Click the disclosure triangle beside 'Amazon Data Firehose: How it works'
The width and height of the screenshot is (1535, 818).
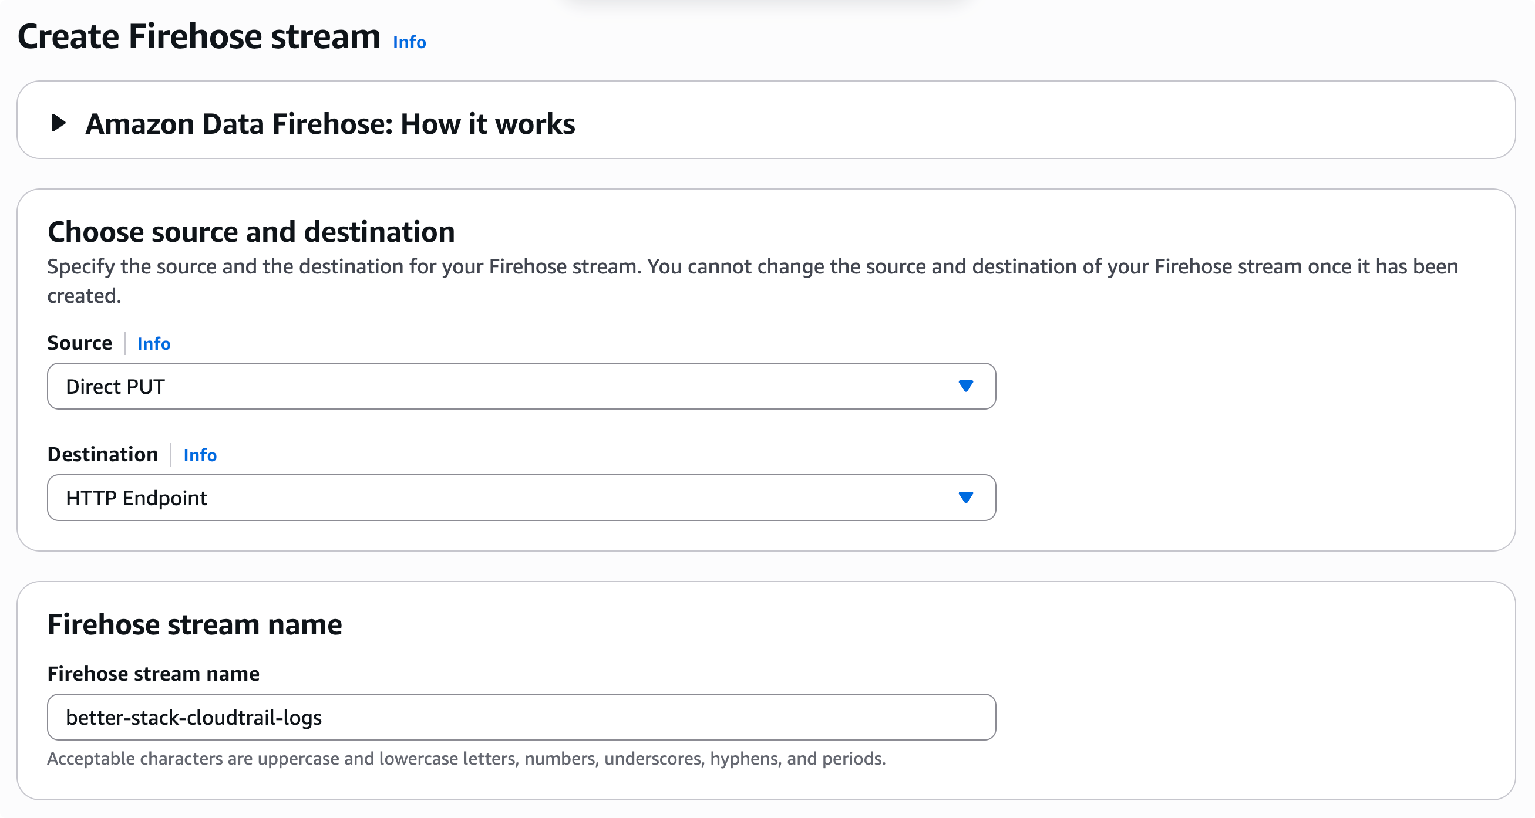58,124
